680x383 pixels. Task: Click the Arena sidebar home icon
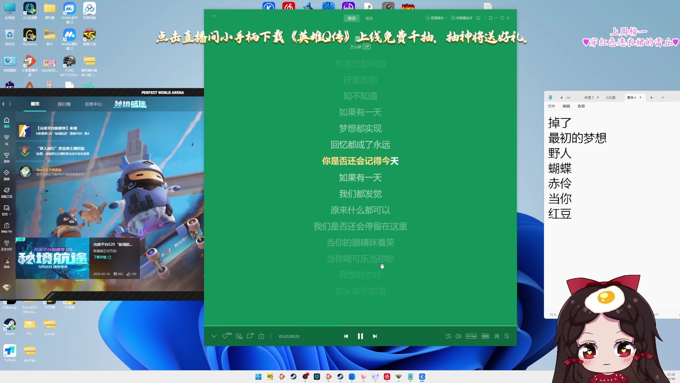(x=6, y=122)
